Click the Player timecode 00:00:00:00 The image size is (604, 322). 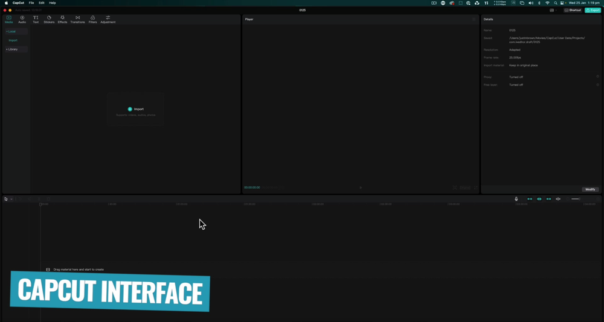click(x=252, y=188)
